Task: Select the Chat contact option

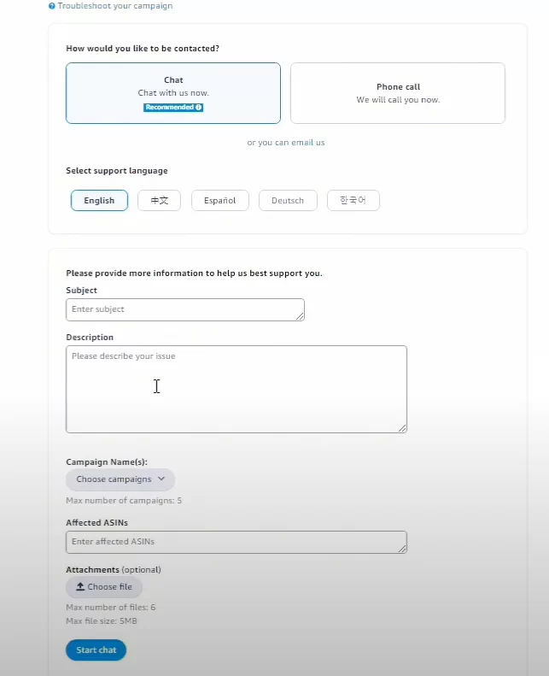Action: [x=173, y=93]
